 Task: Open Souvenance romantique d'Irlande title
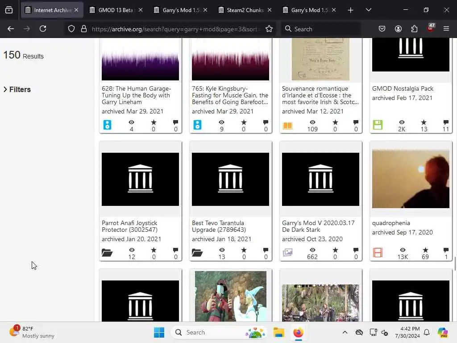point(320,95)
